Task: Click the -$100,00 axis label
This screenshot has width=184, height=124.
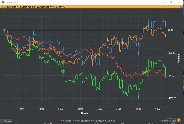Action: (172, 76)
